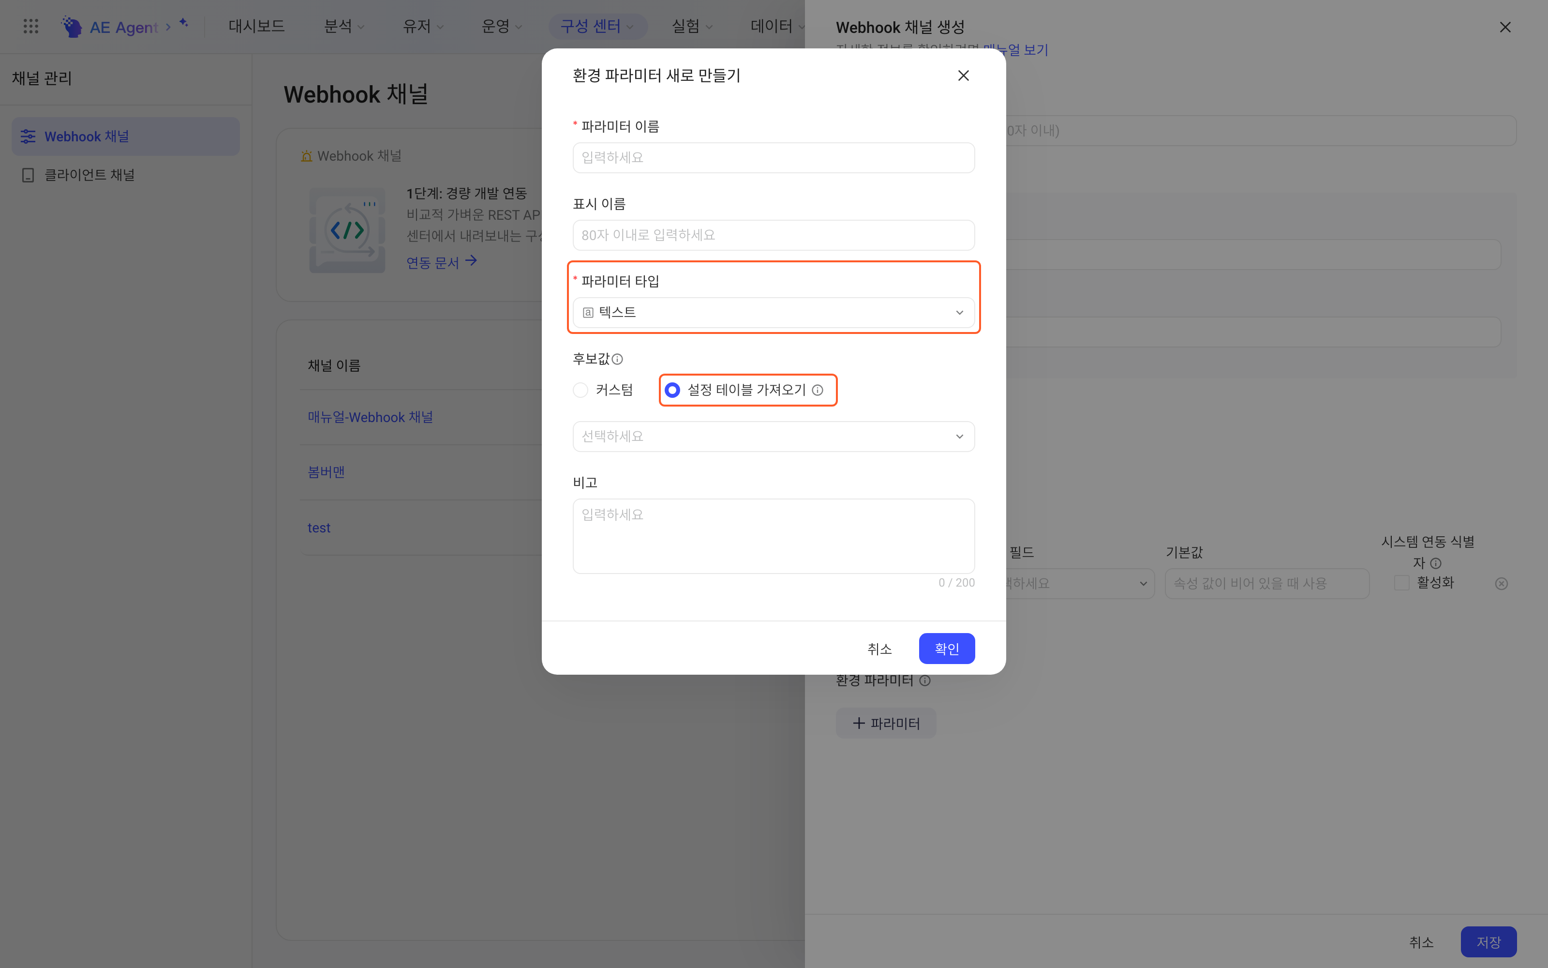This screenshot has height=968, width=1548.
Task: Click the blue 확인 button
Action: point(947,649)
